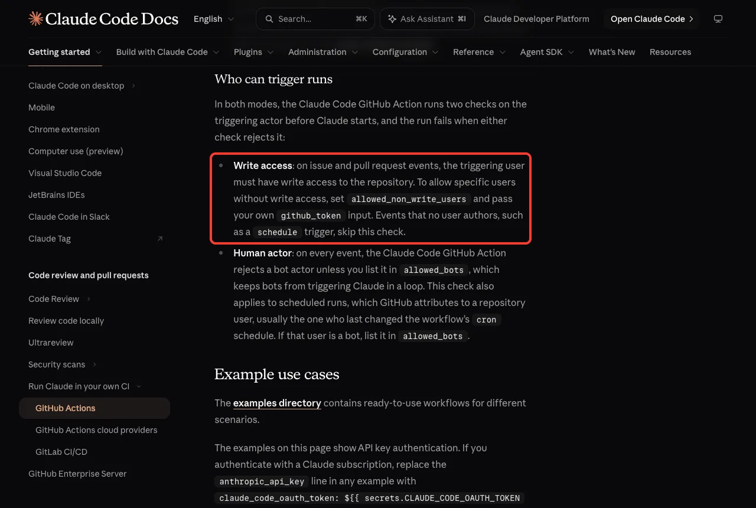Go to the What's New tab
Image resolution: width=756 pixels, height=508 pixels.
612,52
